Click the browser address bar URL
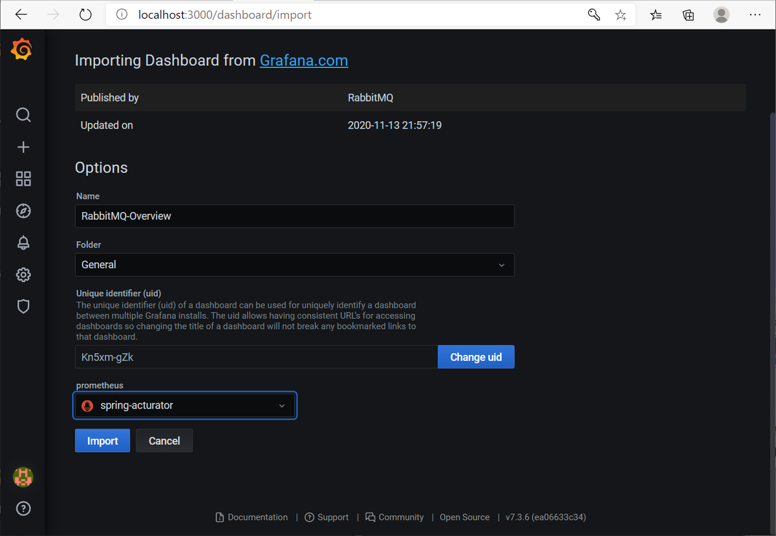The width and height of the screenshot is (776, 536). pyautogui.click(x=225, y=15)
